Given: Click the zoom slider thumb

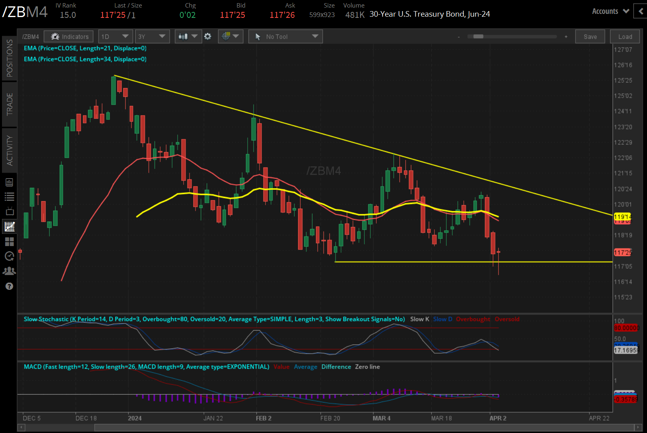Looking at the screenshot, I should coord(478,37).
